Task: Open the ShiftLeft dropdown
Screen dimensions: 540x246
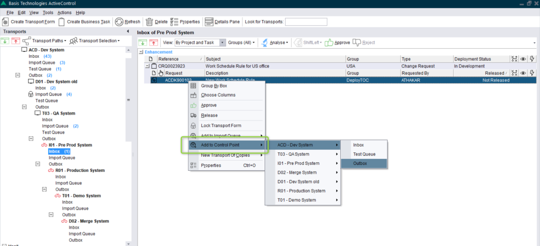Action: tap(308, 42)
